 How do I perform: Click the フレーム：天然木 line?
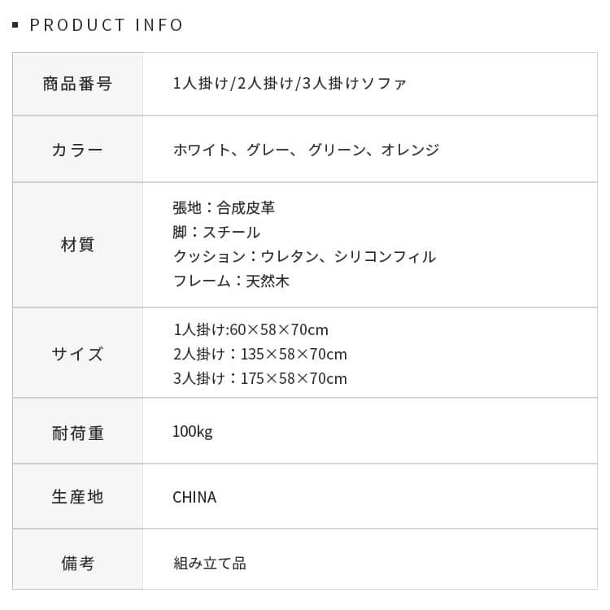[231, 281]
